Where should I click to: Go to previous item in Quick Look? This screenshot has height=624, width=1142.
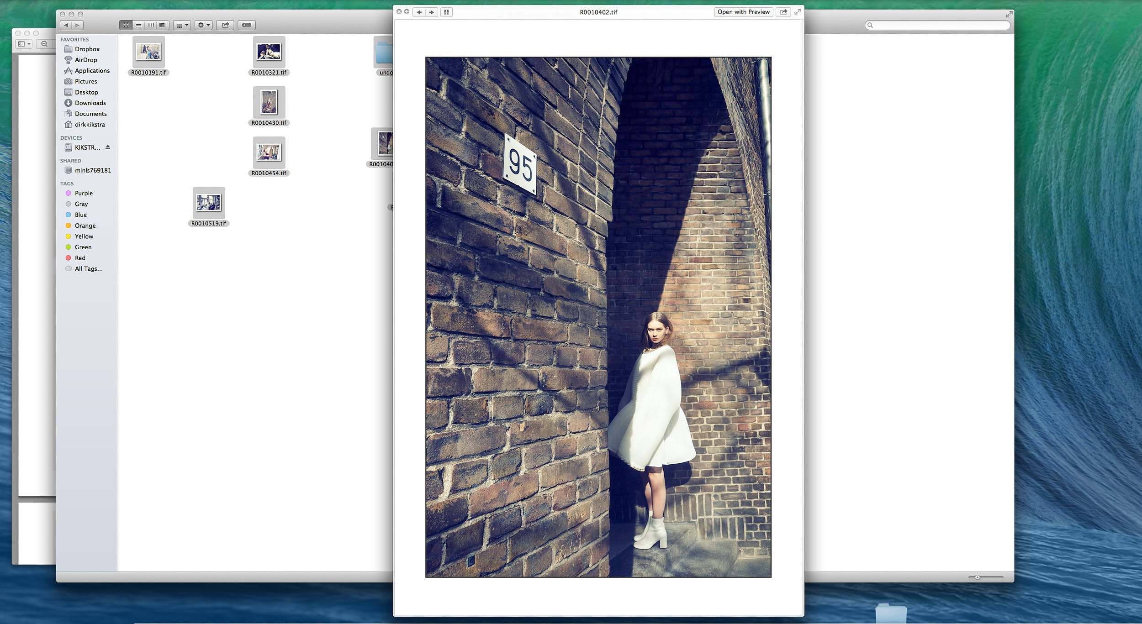[x=419, y=12]
